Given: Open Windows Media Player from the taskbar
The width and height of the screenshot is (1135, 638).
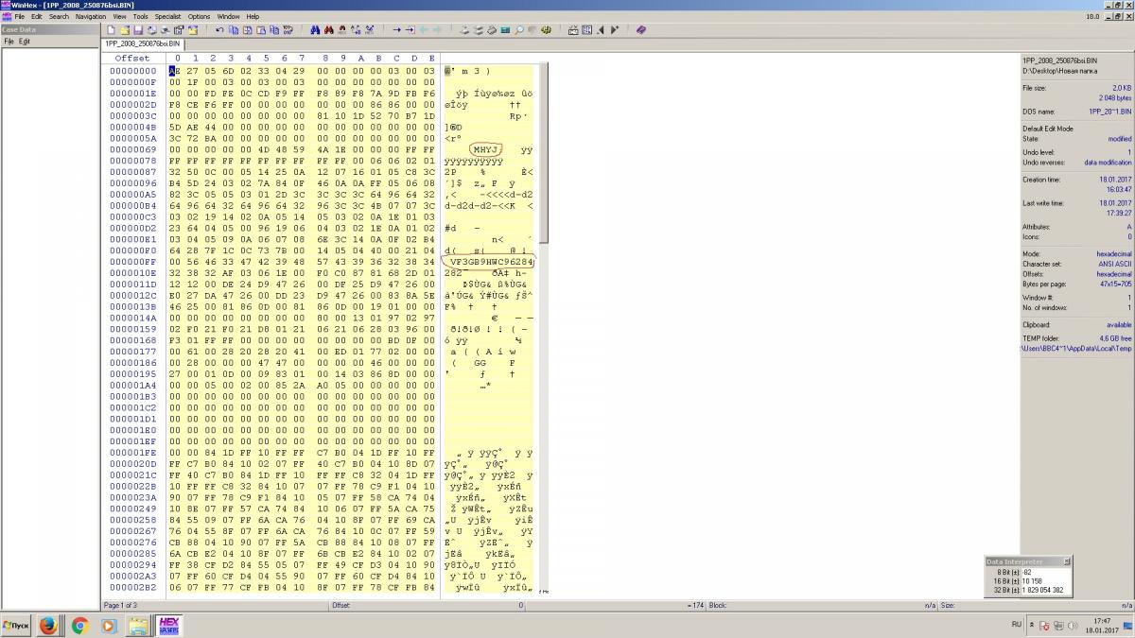Looking at the screenshot, I should pos(109,626).
